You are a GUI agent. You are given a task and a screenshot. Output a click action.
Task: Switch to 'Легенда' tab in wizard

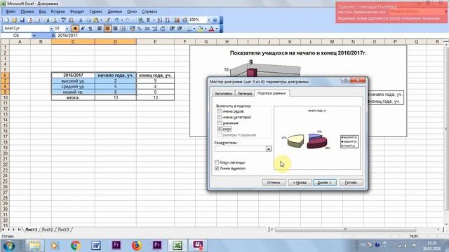[245, 93]
